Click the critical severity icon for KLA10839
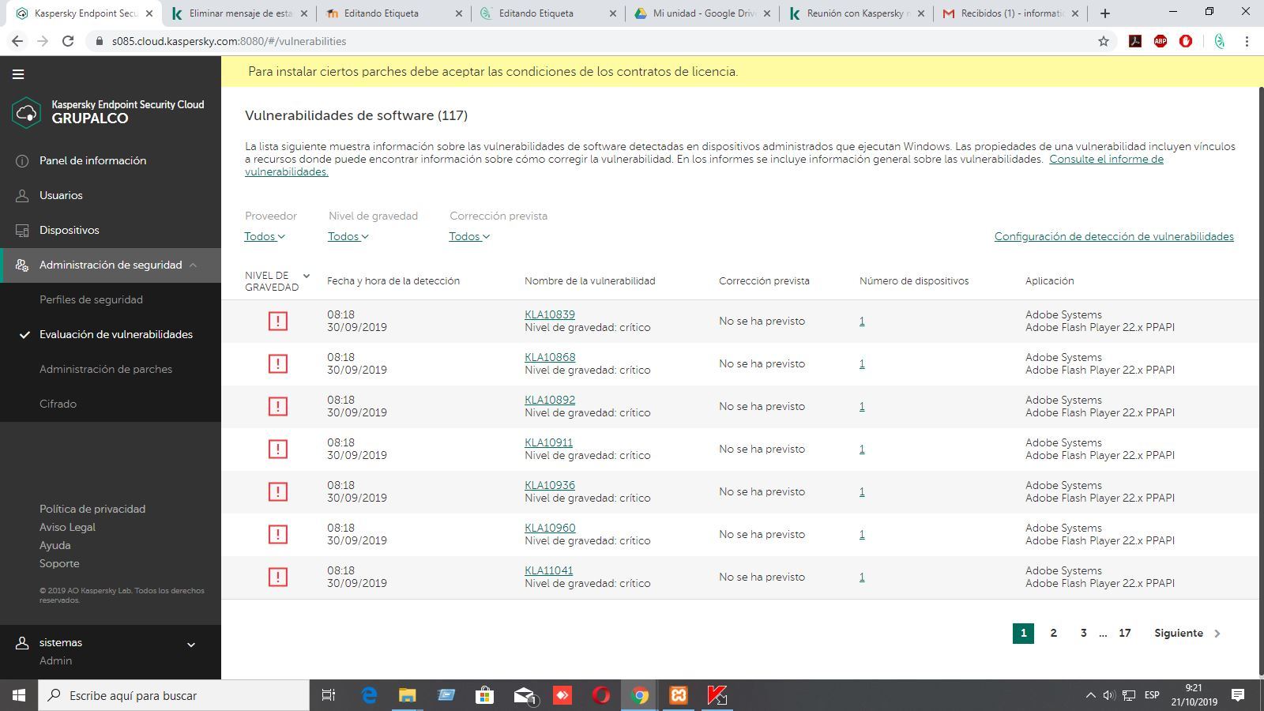Viewport: 1264px width, 711px height. click(277, 321)
